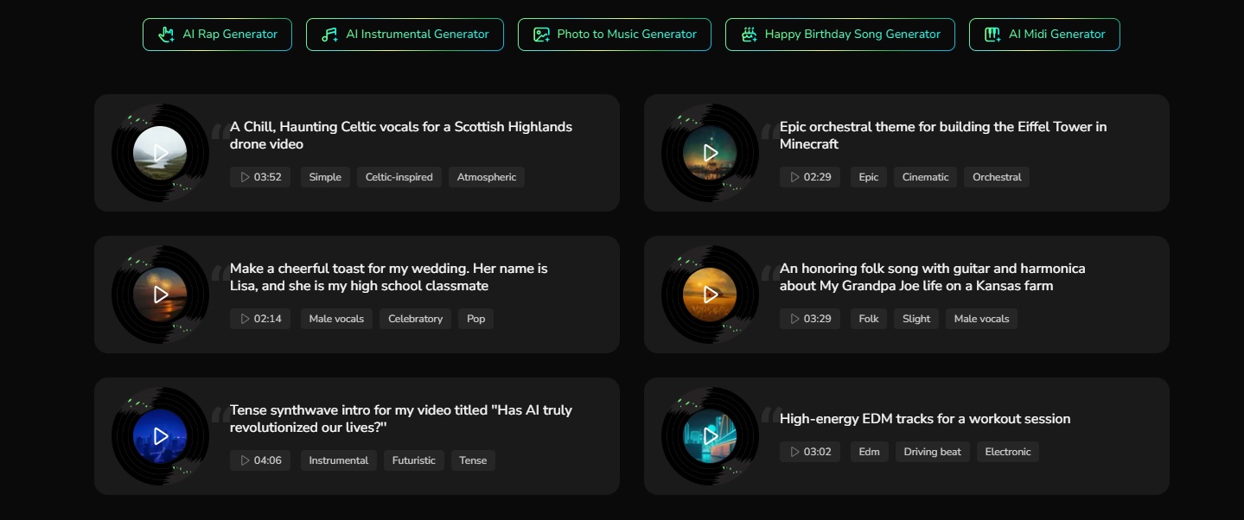This screenshot has width=1244, height=520.
Task: Open the AI Rap Generator
Action: [217, 35]
